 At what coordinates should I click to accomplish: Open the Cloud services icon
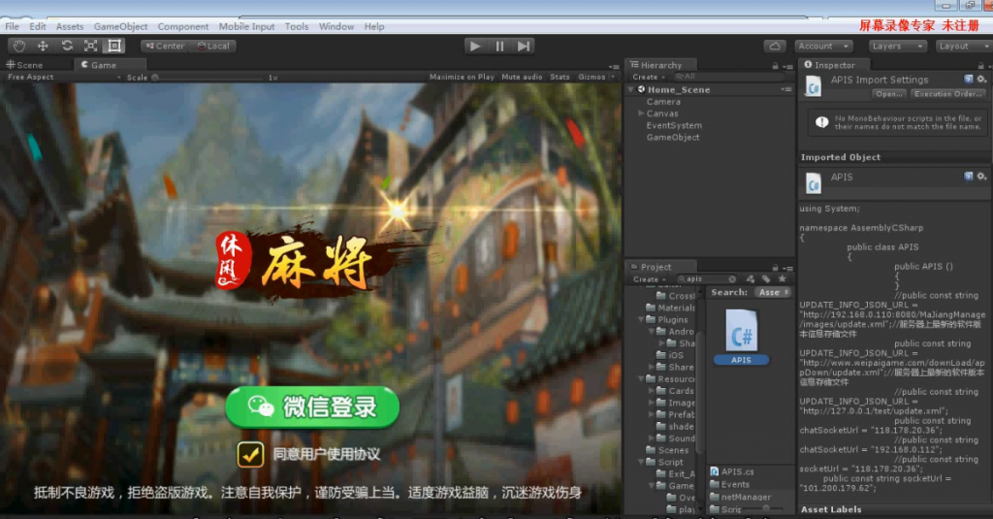(x=775, y=46)
